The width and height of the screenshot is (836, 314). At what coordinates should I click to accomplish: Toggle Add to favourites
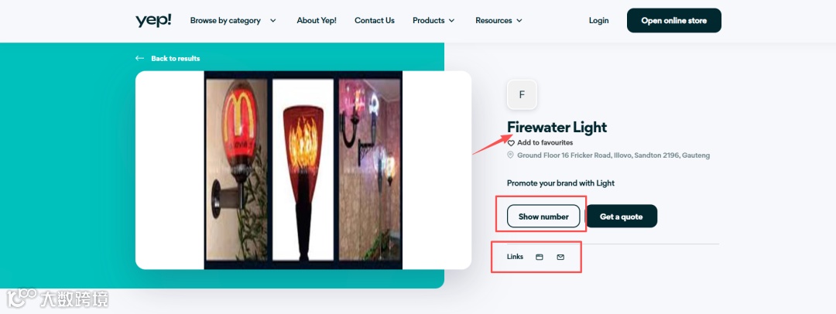tap(540, 143)
